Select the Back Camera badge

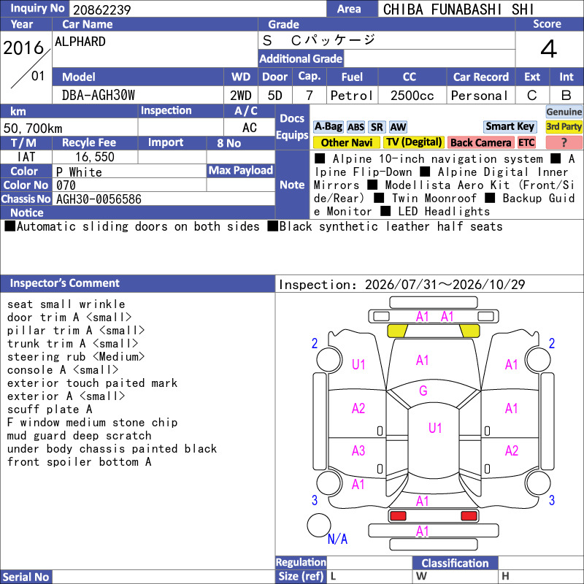tap(480, 142)
